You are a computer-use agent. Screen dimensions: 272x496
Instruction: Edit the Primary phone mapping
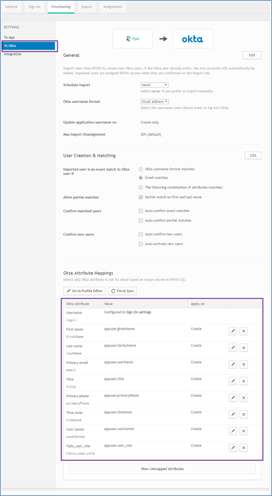(x=233, y=398)
